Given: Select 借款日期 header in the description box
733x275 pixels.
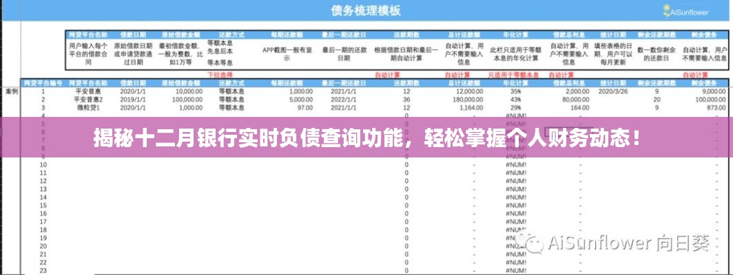Looking at the screenshot, I should coord(133,34).
